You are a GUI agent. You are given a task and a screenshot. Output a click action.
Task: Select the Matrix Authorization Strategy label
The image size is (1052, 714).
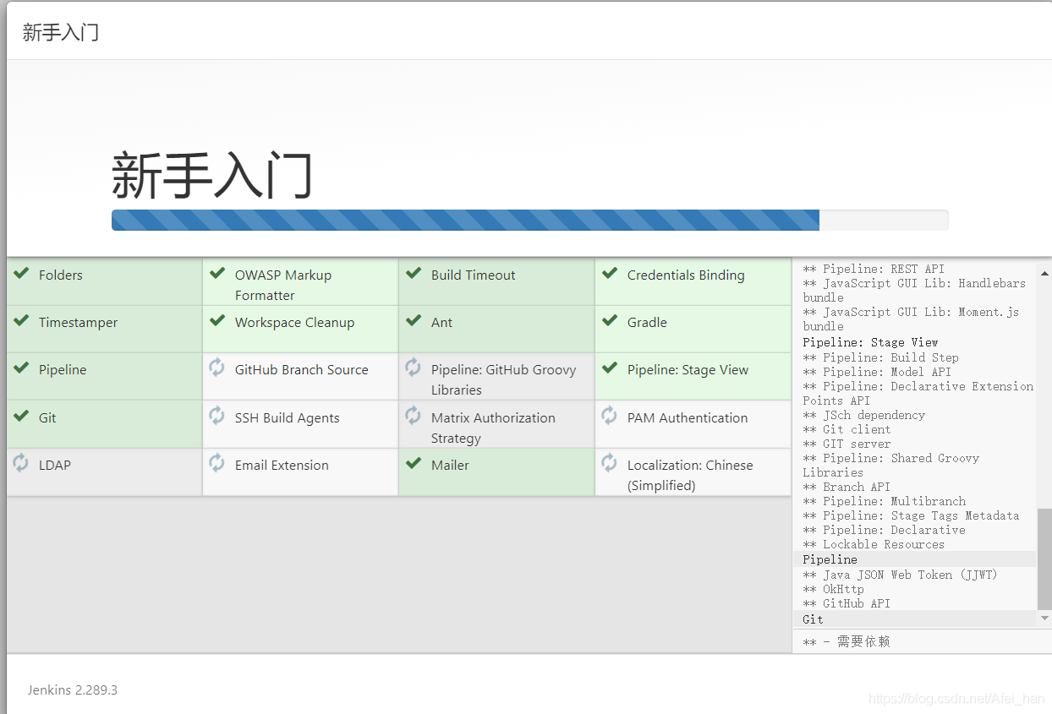tap(493, 428)
